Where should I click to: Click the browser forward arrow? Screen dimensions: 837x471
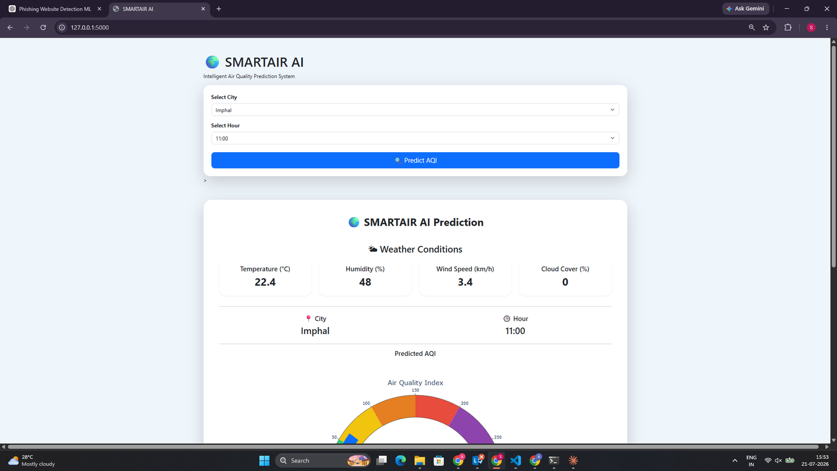[27, 27]
